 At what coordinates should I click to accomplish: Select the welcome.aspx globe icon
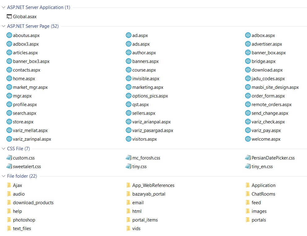[248, 139]
